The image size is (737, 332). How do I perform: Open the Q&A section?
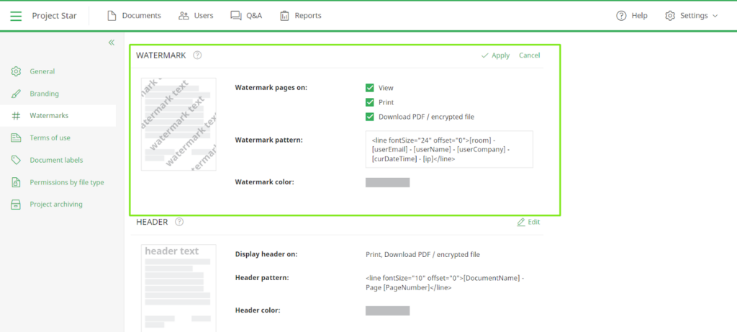pos(245,16)
